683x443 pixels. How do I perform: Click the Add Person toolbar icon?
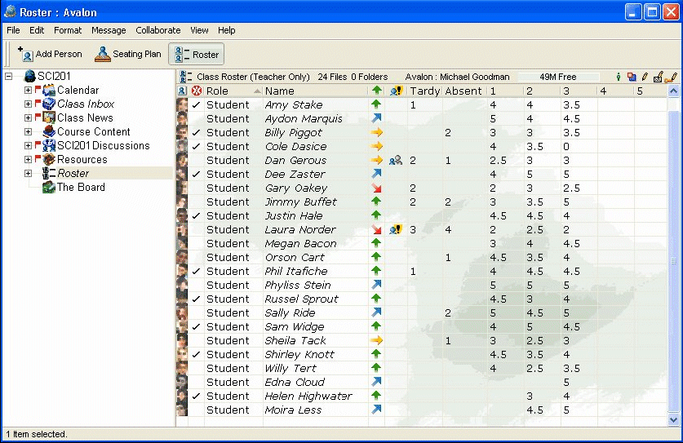pos(26,55)
